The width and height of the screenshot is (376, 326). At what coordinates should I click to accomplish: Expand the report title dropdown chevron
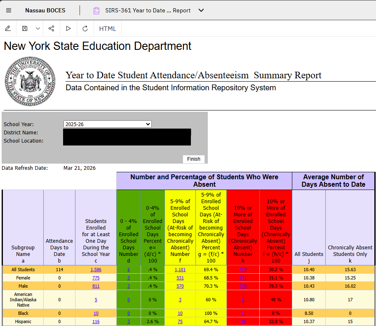[x=201, y=10]
